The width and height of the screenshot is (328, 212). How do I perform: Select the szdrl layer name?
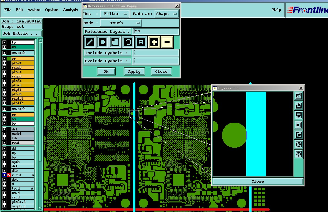click(23, 134)
